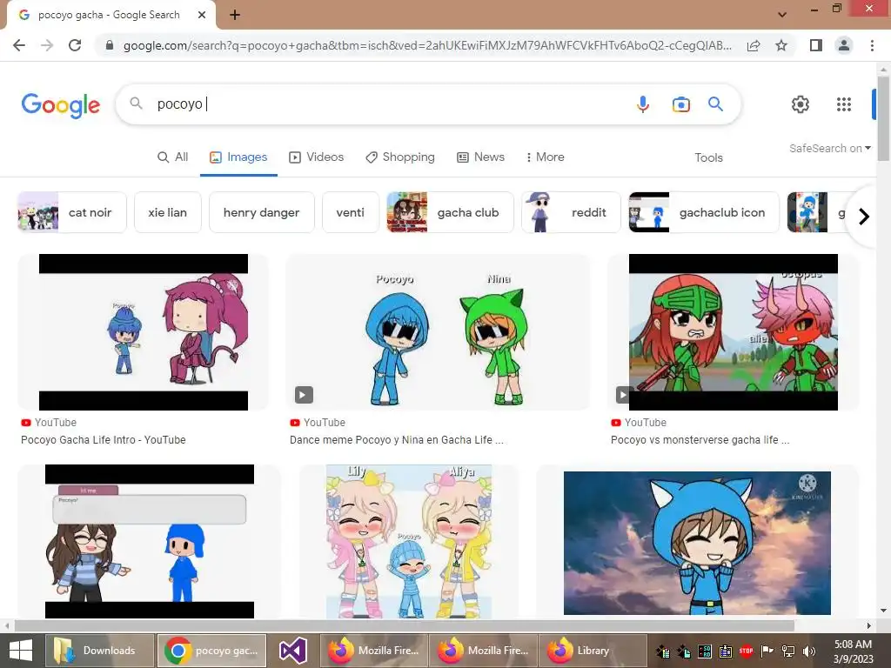This screenshot has height=668, width=891.
Task: Select the reddit suggestion chip
Action: (x=571, y=212)
